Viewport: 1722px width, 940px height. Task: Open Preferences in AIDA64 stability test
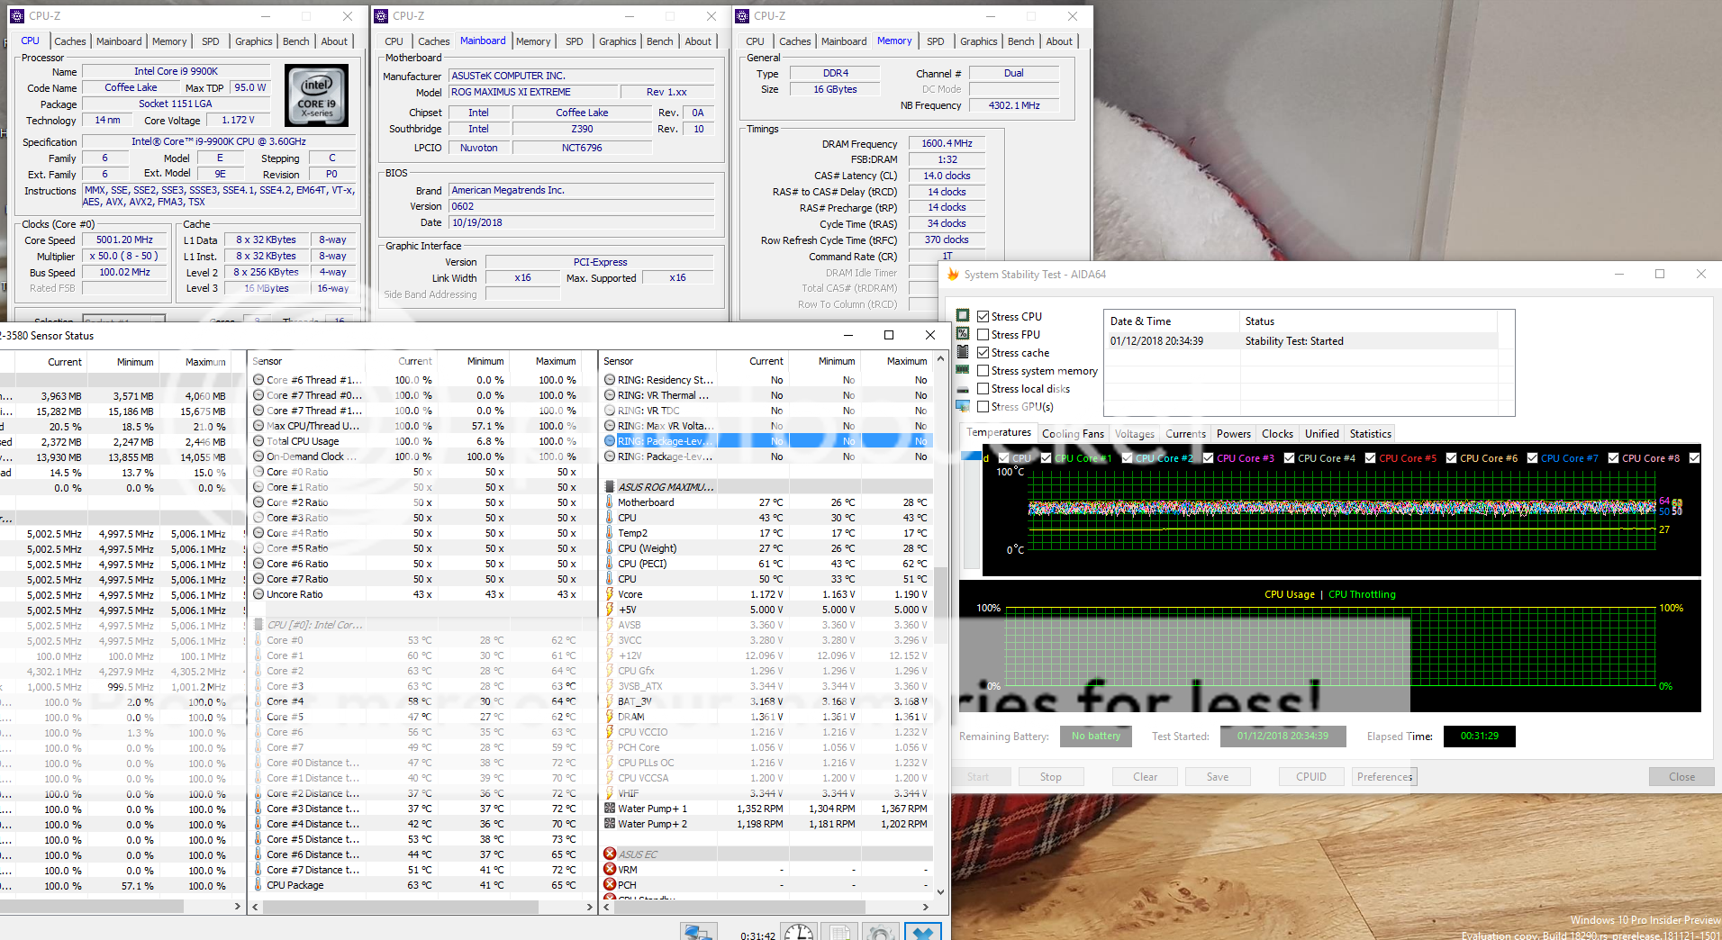[x=1384, y=777]
